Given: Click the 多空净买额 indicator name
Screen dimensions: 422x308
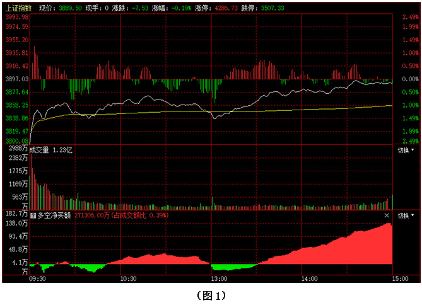Looking at the screenshot, I should tap(55, 215).
